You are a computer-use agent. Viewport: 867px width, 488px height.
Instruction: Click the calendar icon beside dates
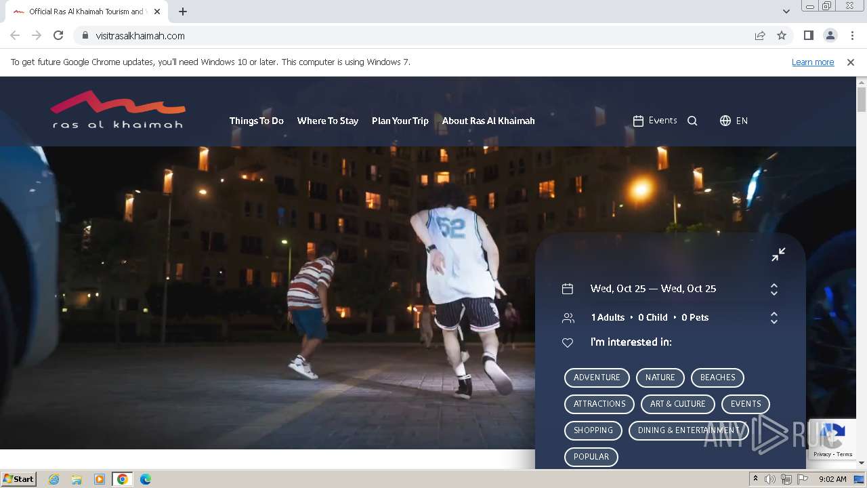click(x=568, y=289)
